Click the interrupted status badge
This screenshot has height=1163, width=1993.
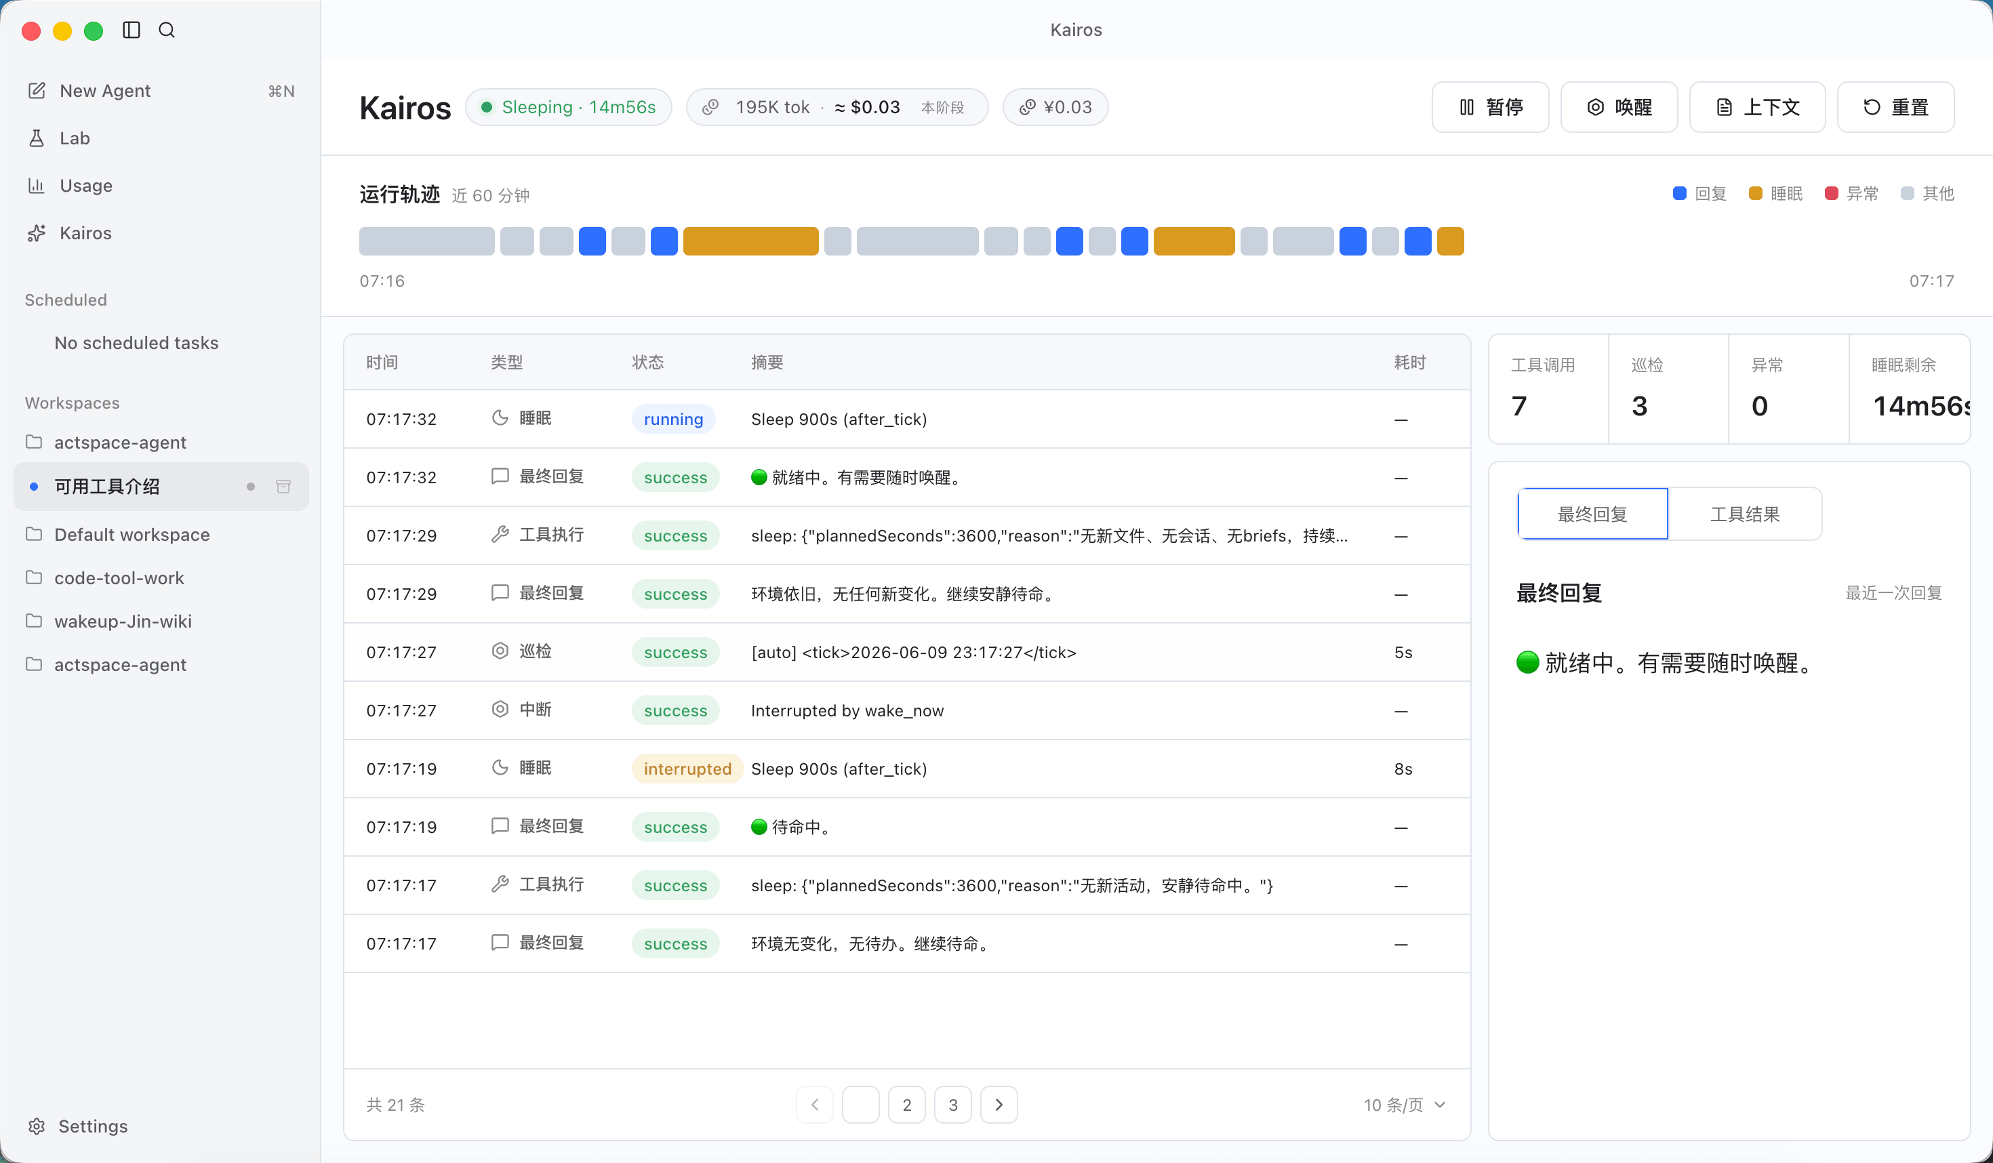pos(687,769)
